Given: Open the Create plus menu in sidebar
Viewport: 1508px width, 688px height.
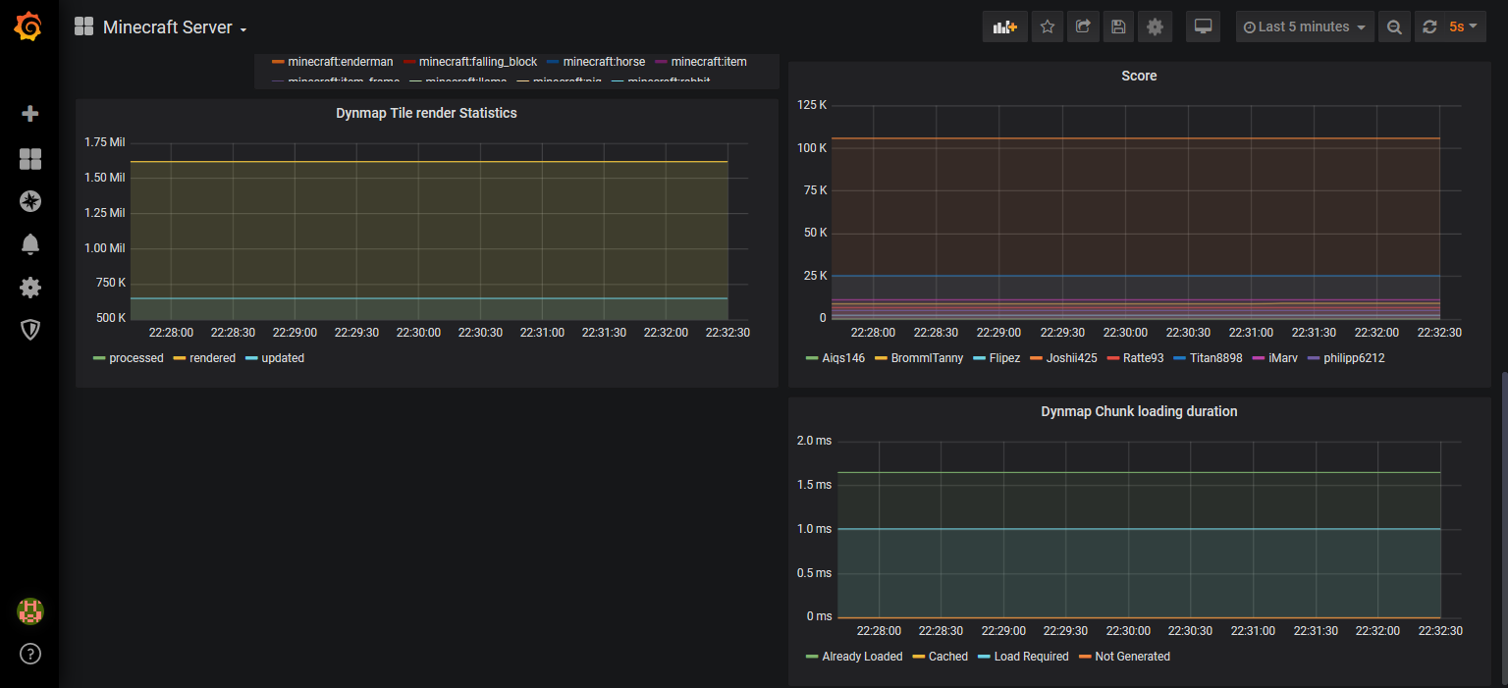Looking at the screenshot, I should click(x=29, y=114).
